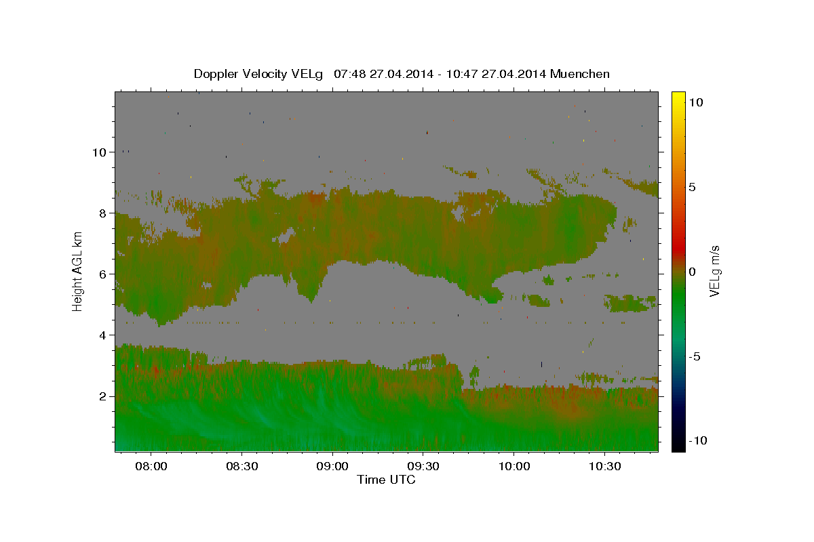Click the colorbar tick value '10'
814x542 pixels.
coord(695,102)
